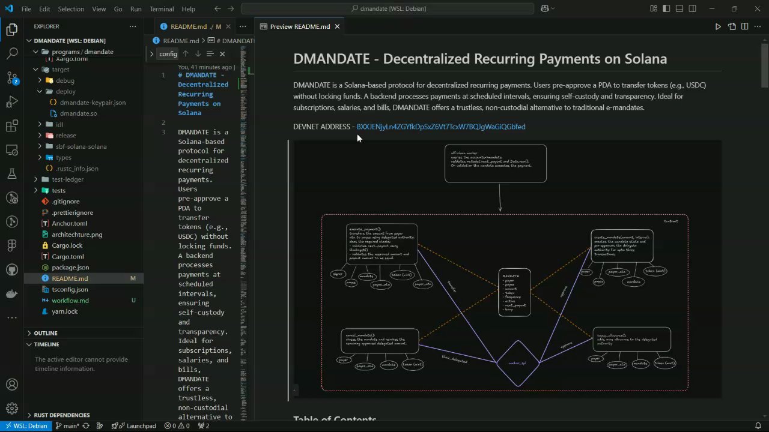The image size is (769, 432).
Task: Split the preview editor to the right
Action: point(744,26)
